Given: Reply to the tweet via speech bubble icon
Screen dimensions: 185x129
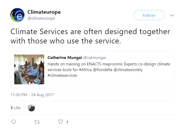Looking at the screenshot, I should pyautogui.click(x=14, y=122).
